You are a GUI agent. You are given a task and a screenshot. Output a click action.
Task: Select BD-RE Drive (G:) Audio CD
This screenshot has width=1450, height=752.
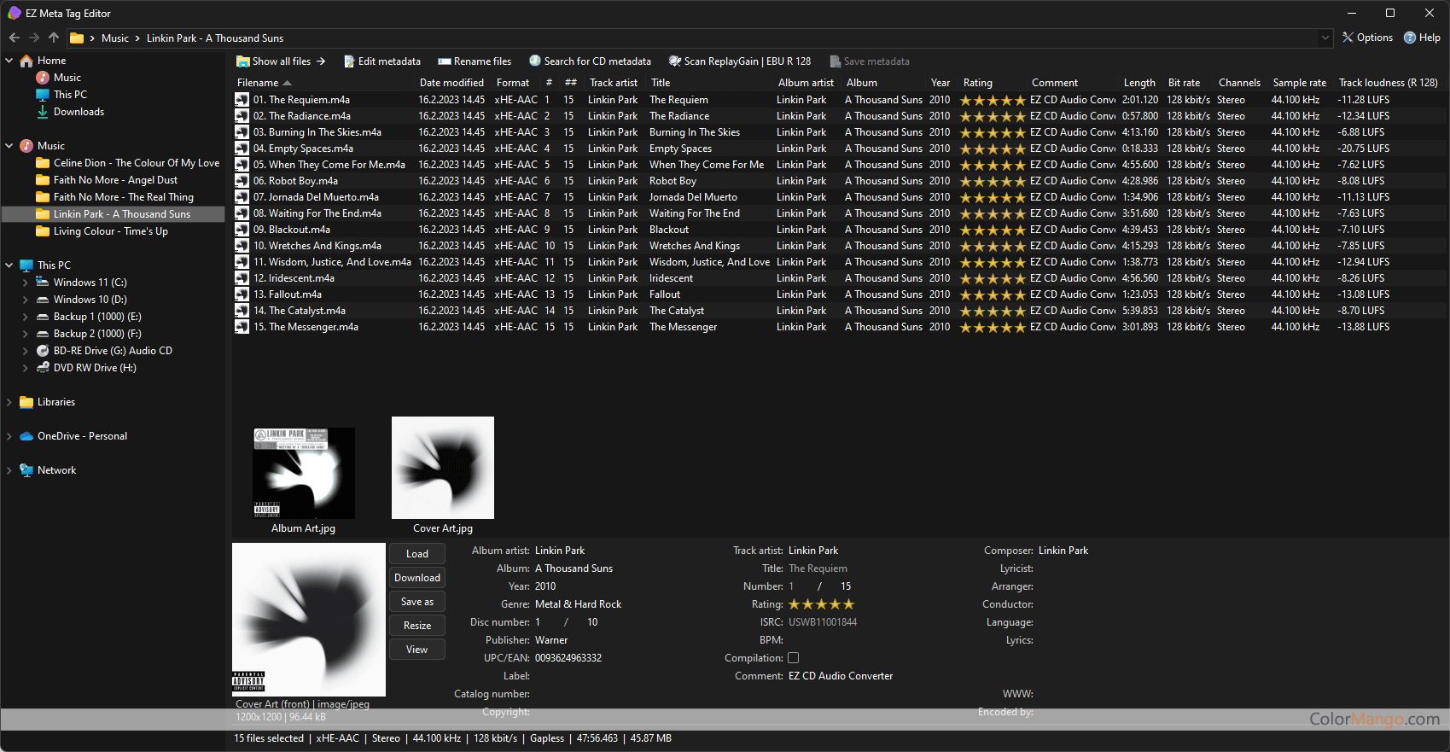(x=113, y=351)
